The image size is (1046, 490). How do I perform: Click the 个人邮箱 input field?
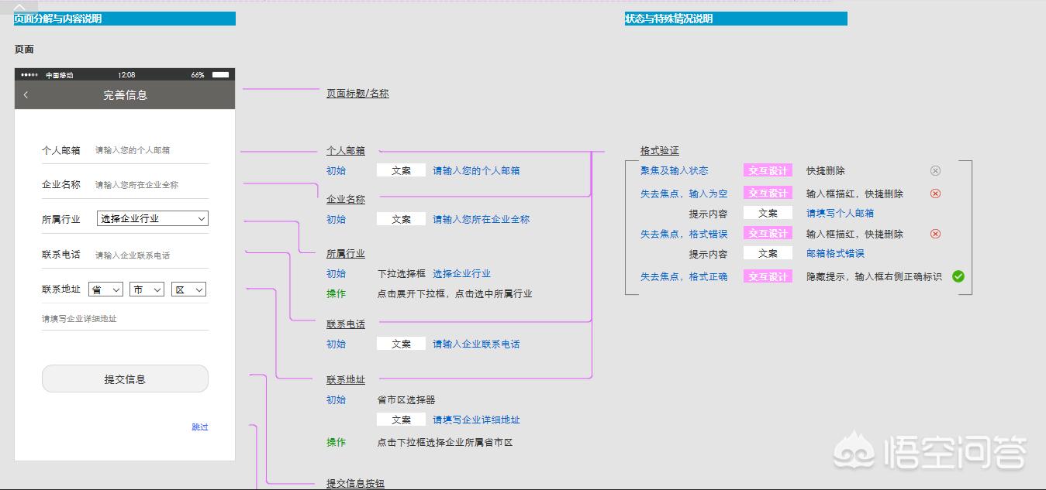point(150,150)
